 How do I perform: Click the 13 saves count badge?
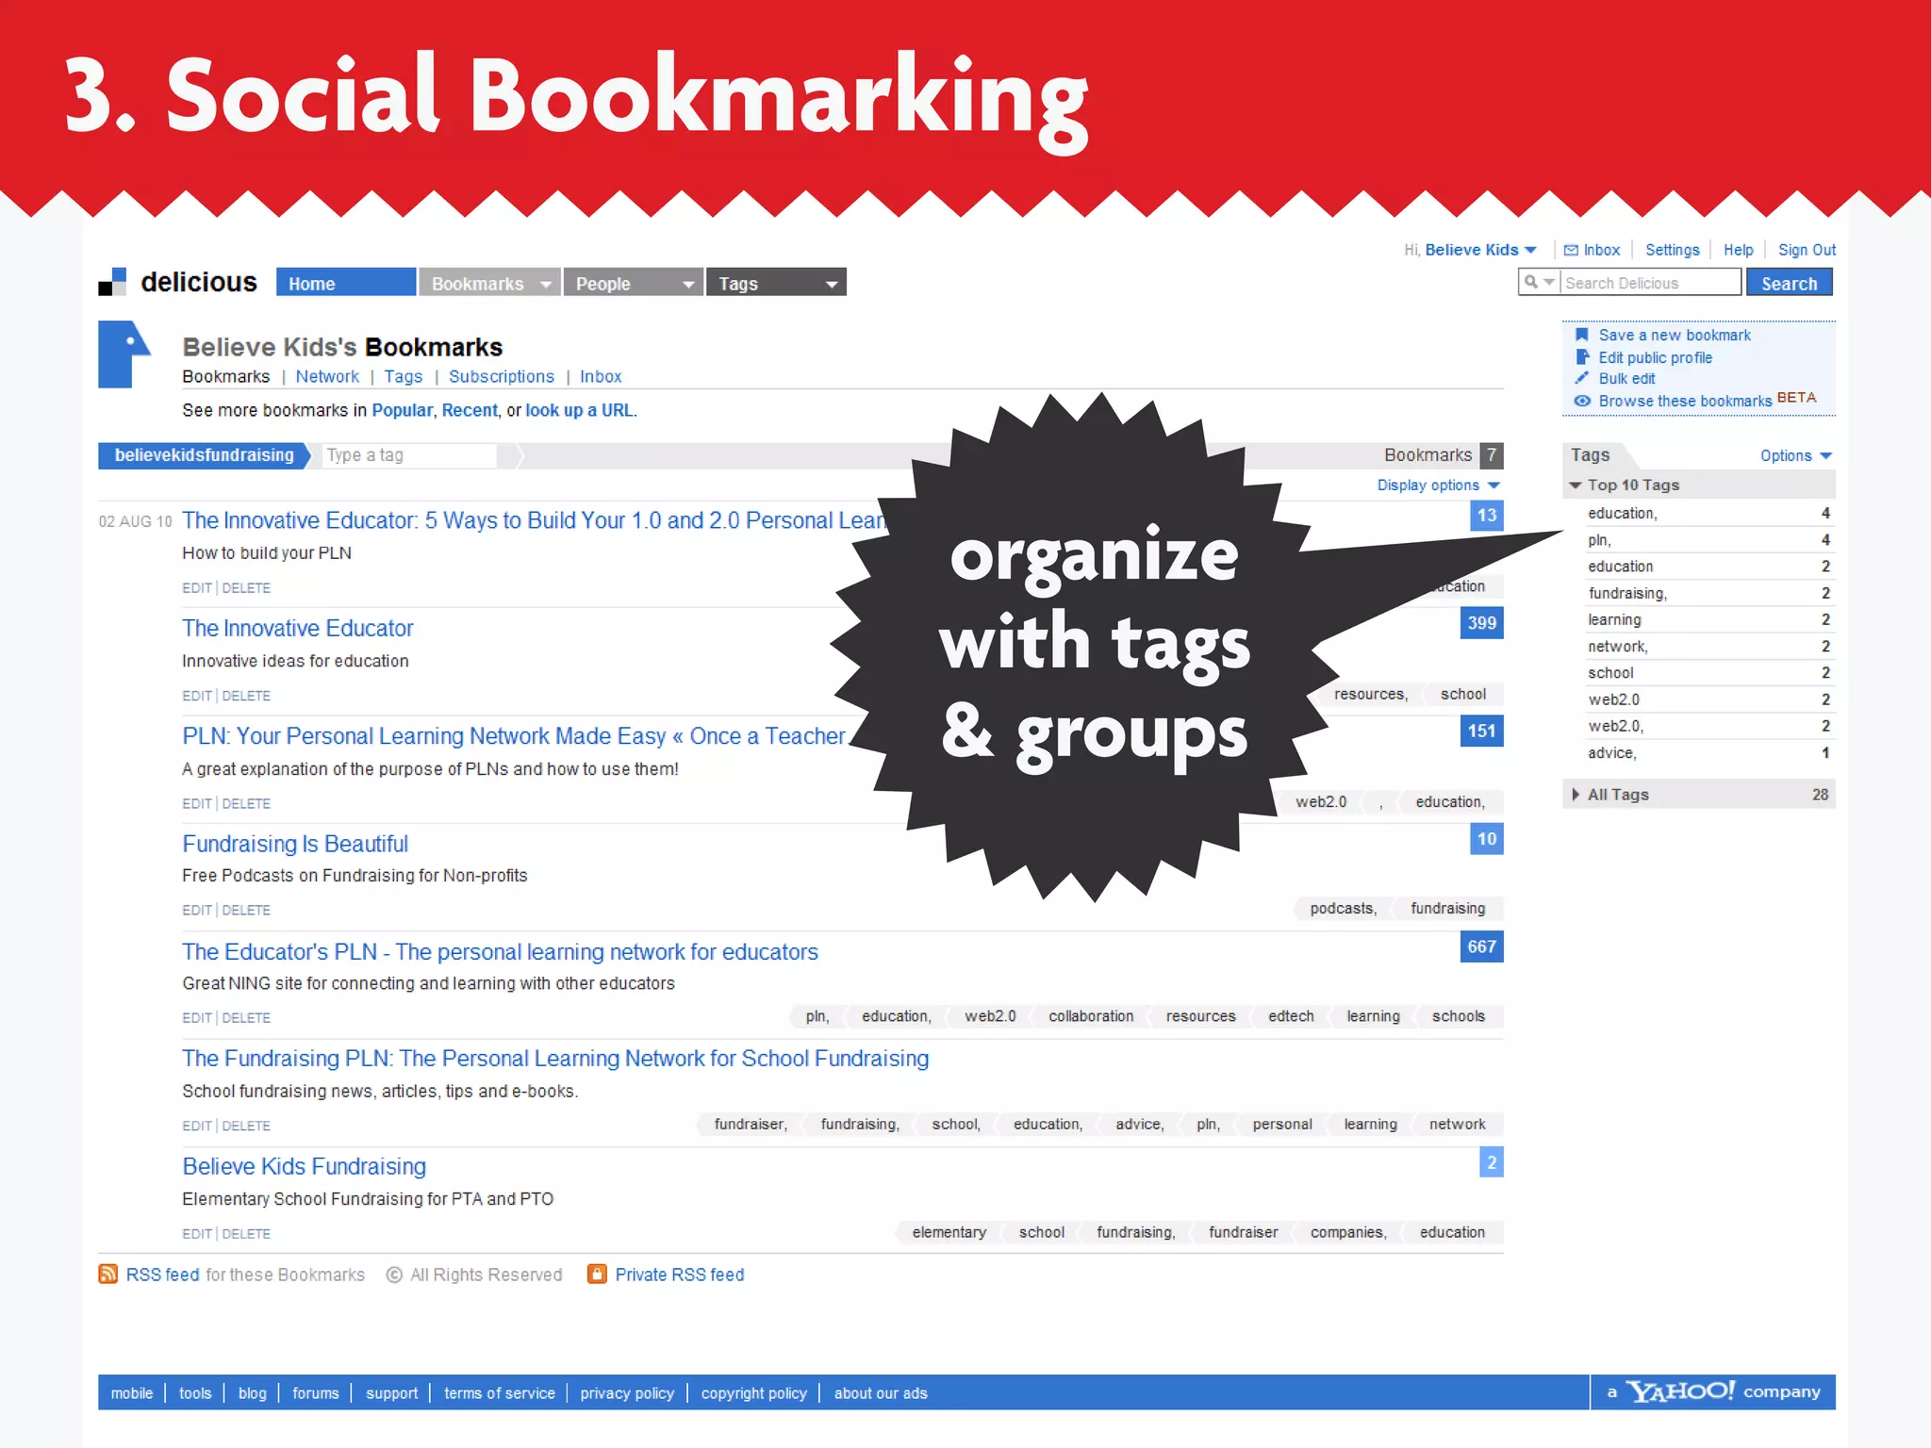coord(1486,516)
